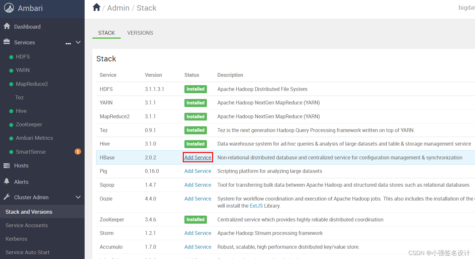Open Service Auto Start page
The width and height of the screenshot is (475, 259).
pos(28,252)
